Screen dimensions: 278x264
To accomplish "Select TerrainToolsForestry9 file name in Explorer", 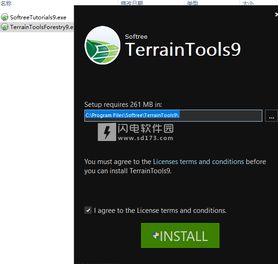I will pos(42,27).
